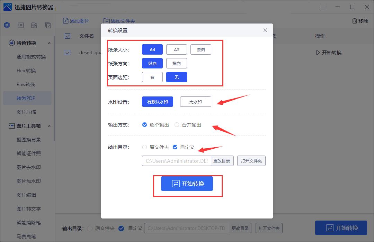
Task: Click the batch select icon in sidebar header
Action: click(x=48, y=25)
